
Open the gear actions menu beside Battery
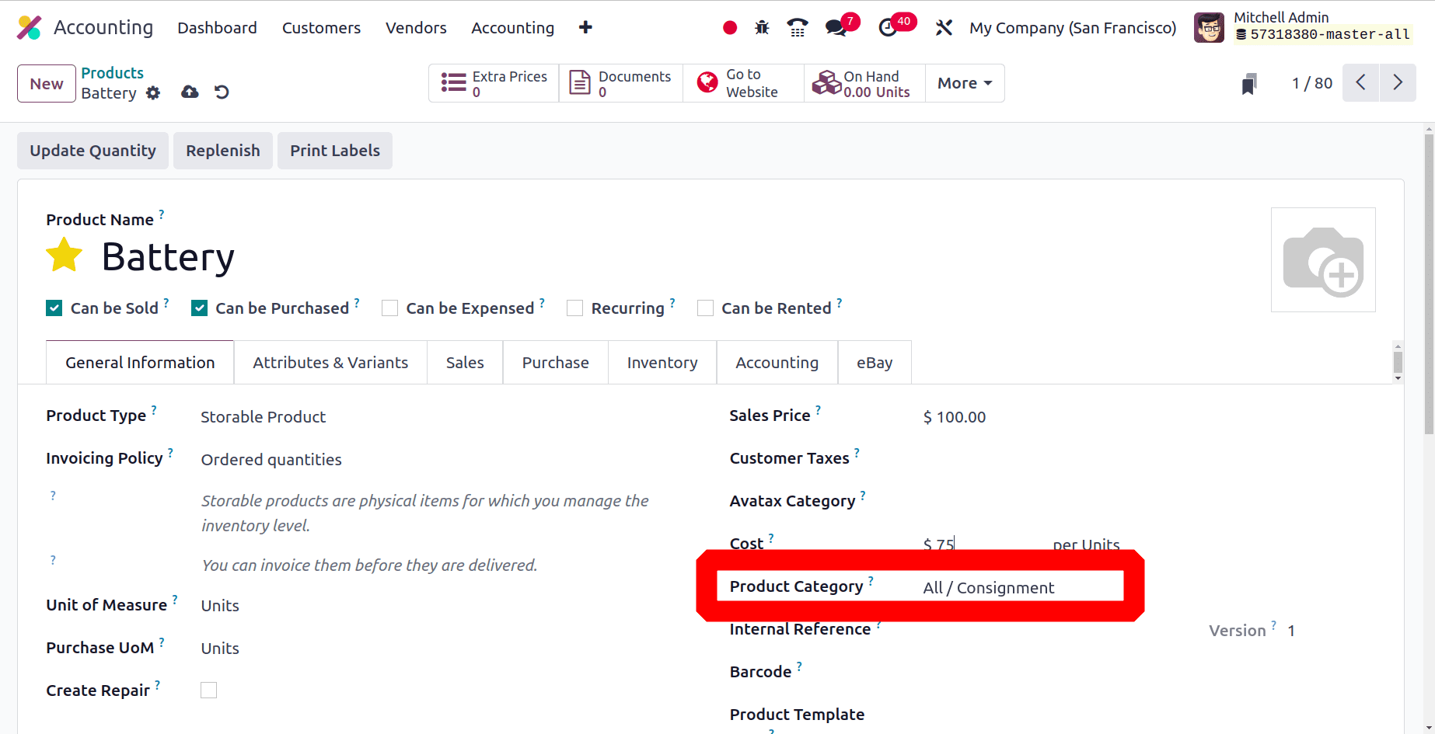153,93
